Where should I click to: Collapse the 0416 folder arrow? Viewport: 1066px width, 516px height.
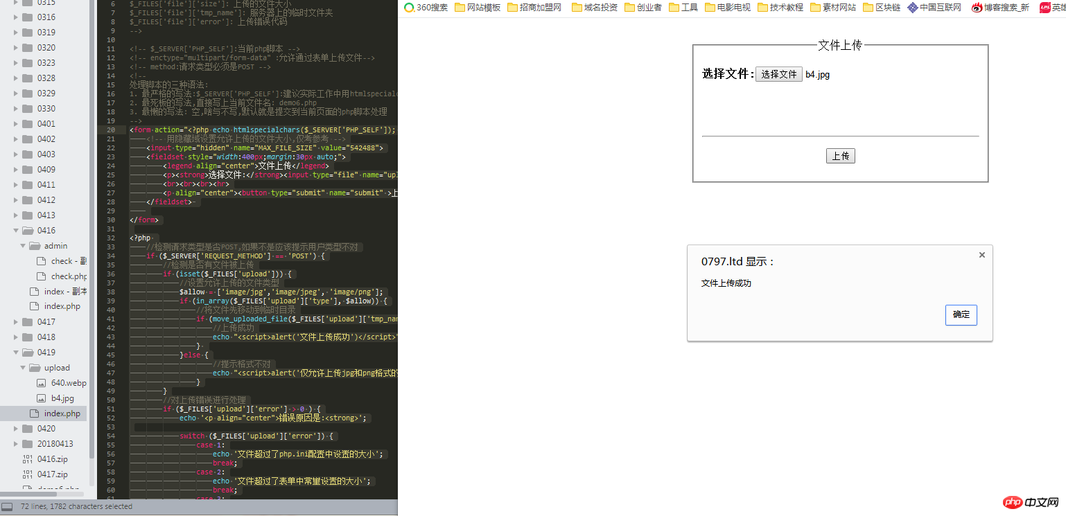[15, 231]
